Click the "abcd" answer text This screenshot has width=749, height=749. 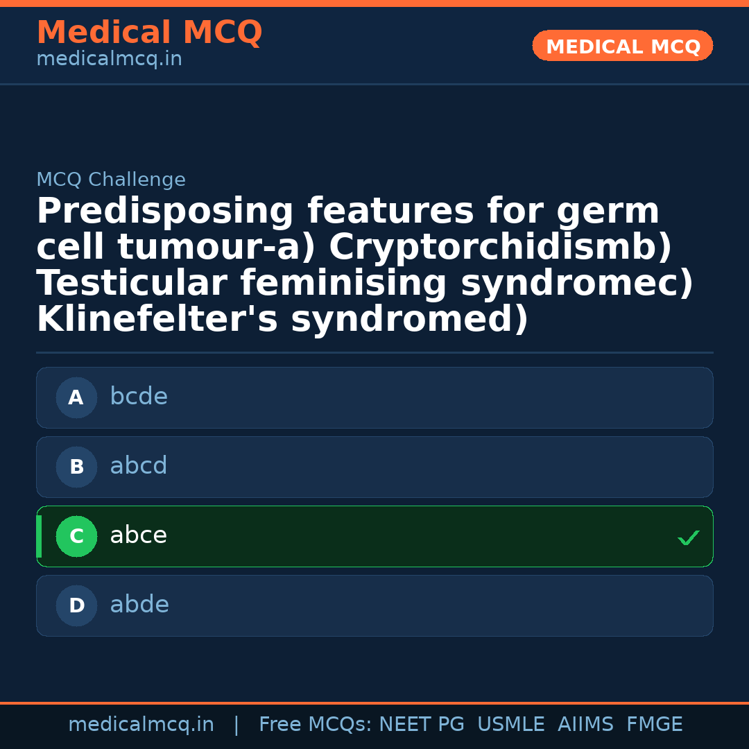coord(139,466)
